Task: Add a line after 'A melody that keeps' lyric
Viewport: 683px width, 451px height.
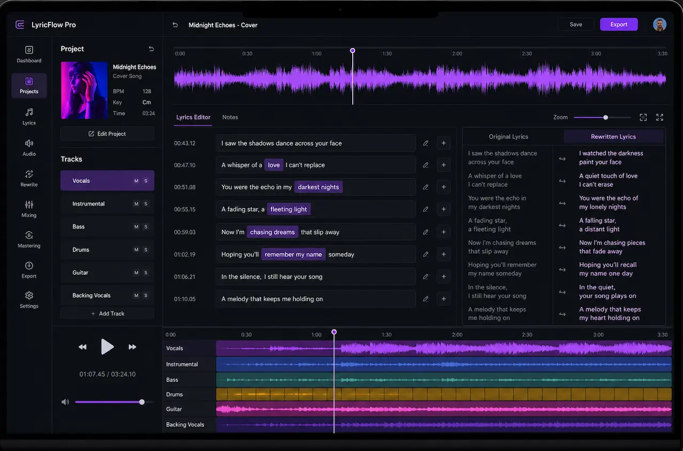Action: pyautogui.click(x=444, y=299)
